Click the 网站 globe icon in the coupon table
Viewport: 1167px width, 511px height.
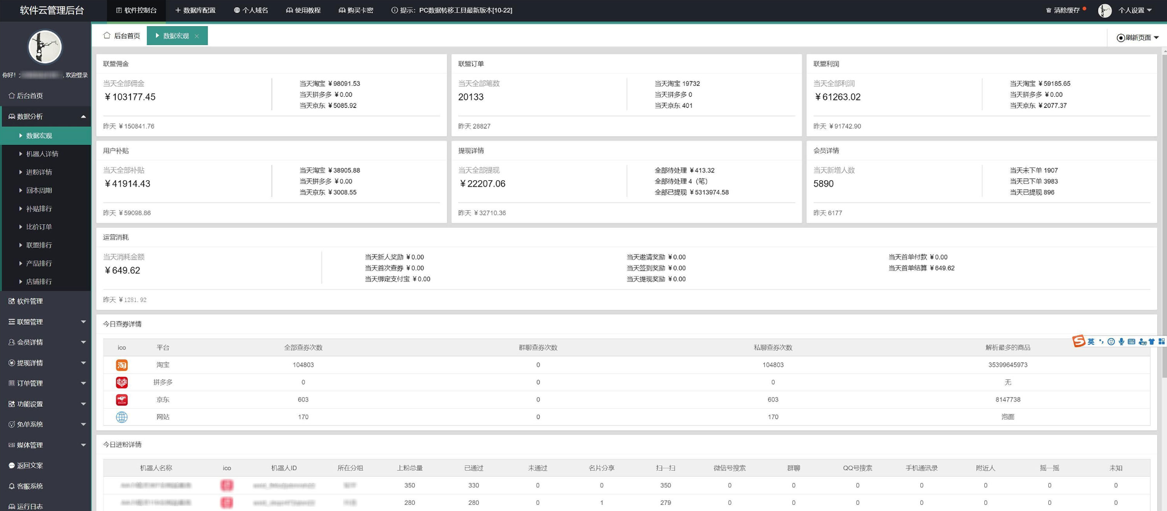pyautogui.click(x=122, y=417)
